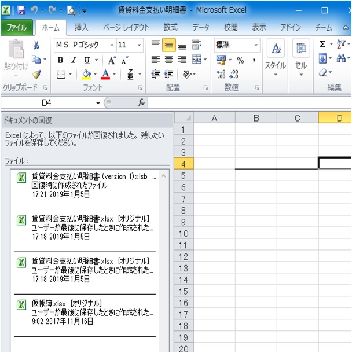Click the Copy icon in clipboard group
This screenshot has width=352, height=353.
point(36,60)
